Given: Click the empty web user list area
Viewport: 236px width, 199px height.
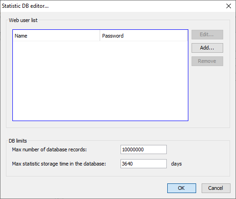Looking at the screenshot, I should coord(100,81).
